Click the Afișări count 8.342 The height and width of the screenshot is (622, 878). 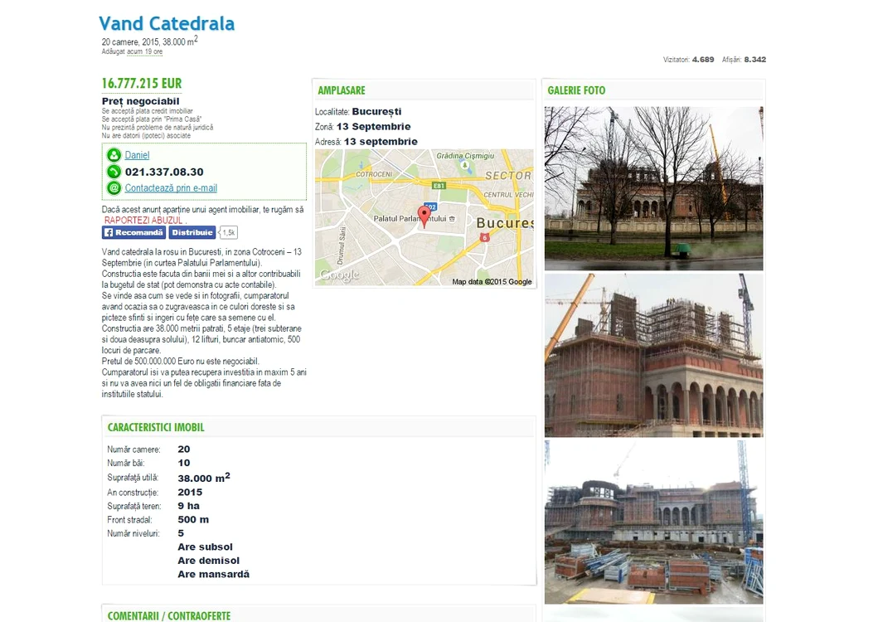click(x=754, y=60)
